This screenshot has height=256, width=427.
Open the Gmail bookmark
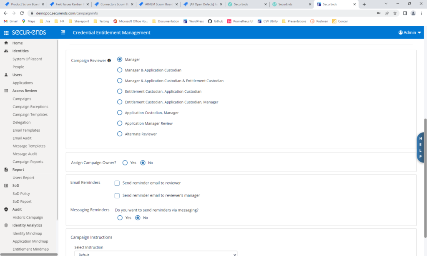10,21
